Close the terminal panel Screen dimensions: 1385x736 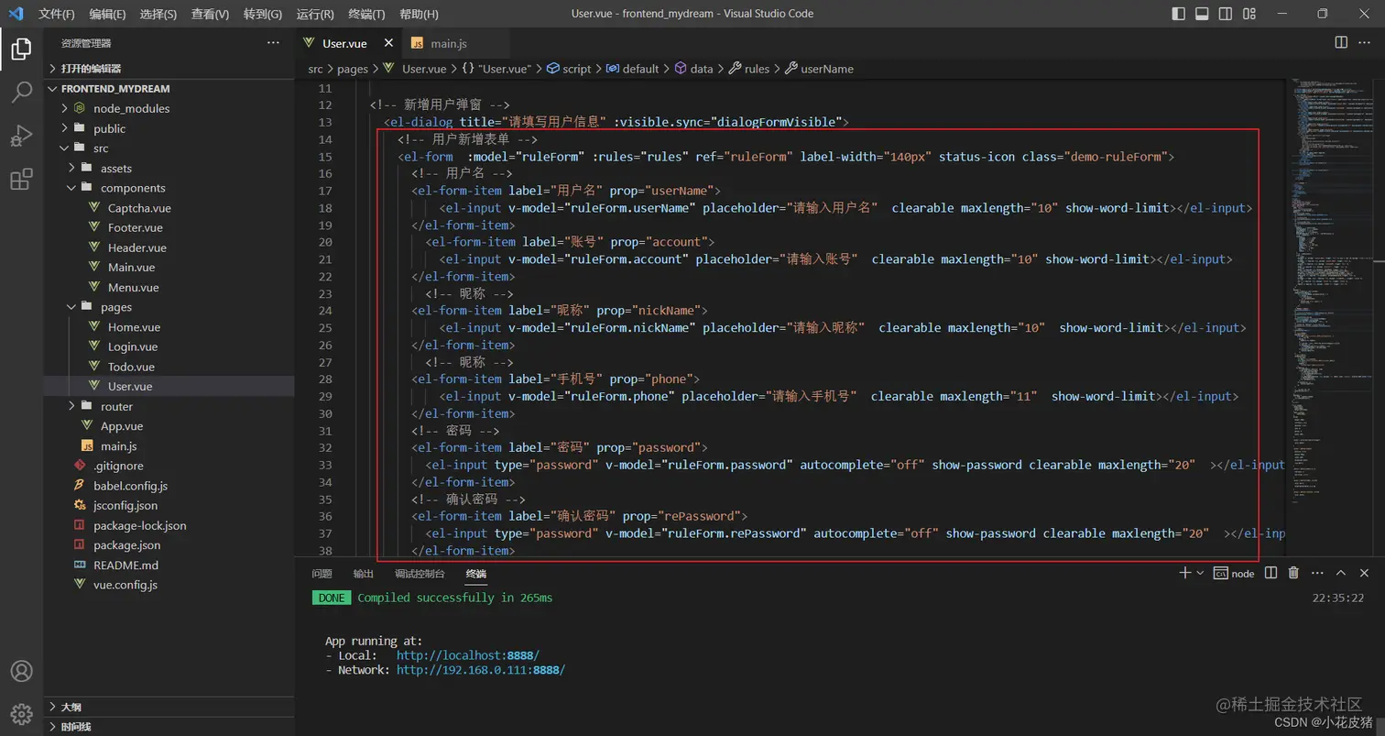[x=1364, y=573]
